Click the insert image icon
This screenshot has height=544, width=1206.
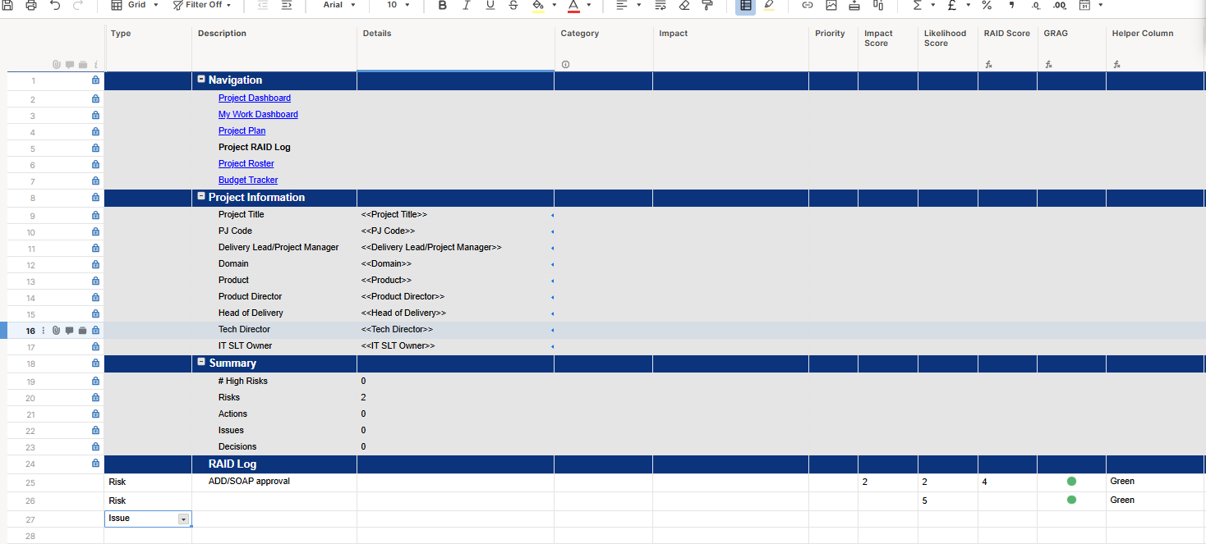(x=831, y=5)
